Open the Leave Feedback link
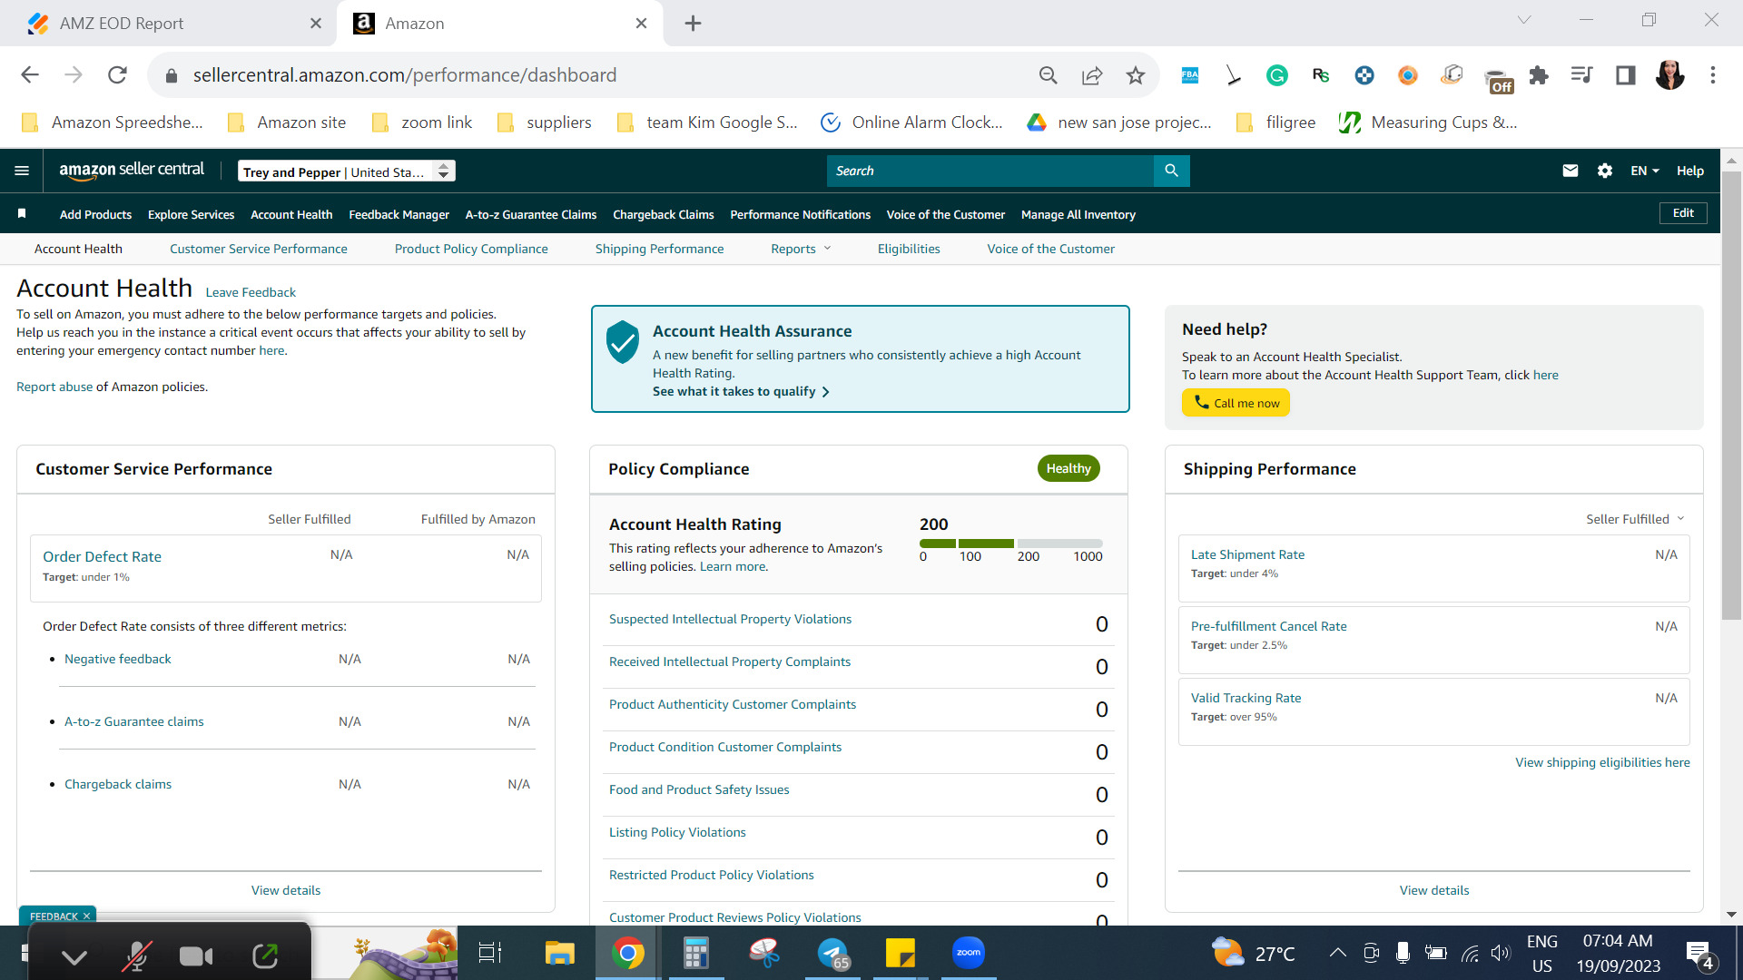The width and height of the screenshot is (1743, 980). coord(251,292)
